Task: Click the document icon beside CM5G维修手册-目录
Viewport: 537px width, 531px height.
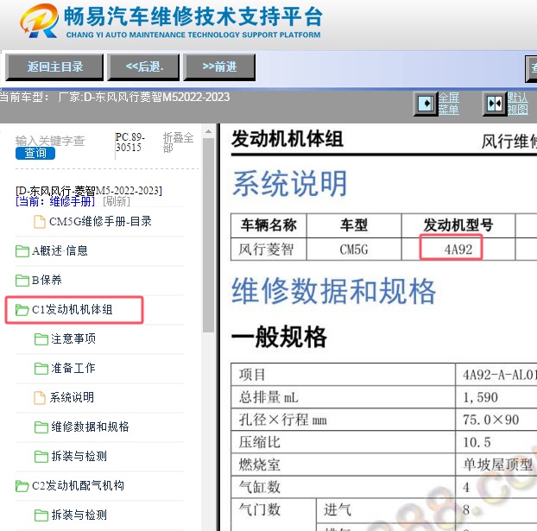Action: pyautogui.click(x=40, y=222)
